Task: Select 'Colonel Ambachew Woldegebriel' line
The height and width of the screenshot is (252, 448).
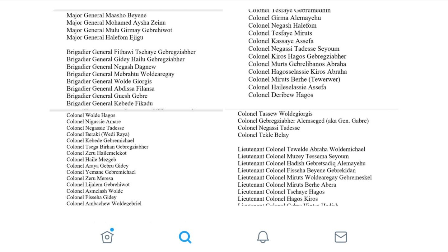Action: pos(104,203)
